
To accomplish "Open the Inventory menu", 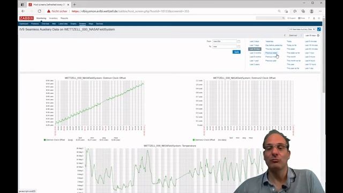I will coord(54,18).
